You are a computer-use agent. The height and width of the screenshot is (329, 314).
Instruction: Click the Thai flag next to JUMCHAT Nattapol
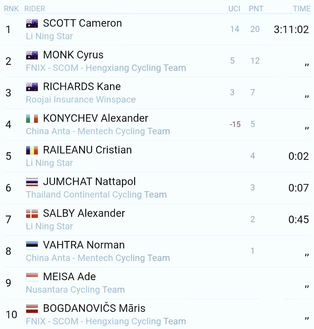coord(32,182)
